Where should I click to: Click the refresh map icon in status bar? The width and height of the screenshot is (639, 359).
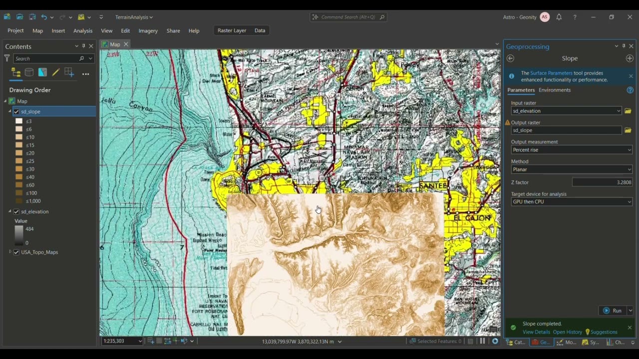[495, 342]
